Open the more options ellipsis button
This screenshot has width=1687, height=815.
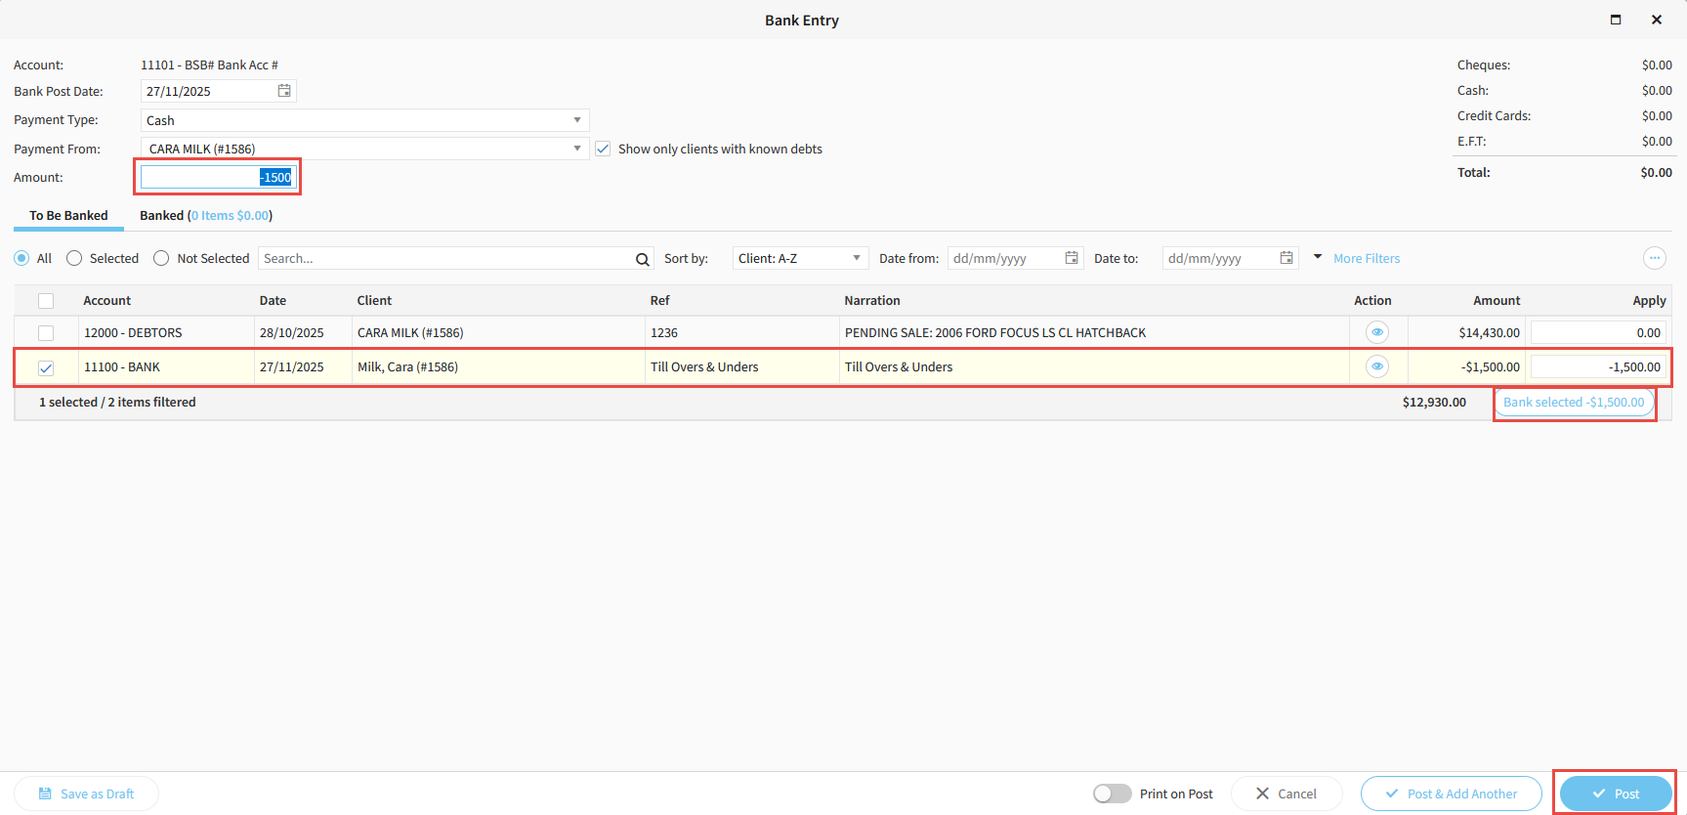(x=1654, y=258)
